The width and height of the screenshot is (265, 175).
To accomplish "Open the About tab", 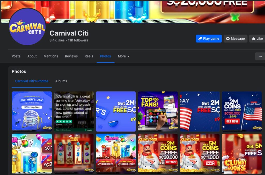I will pyautogui.click(x=32, y=56).
